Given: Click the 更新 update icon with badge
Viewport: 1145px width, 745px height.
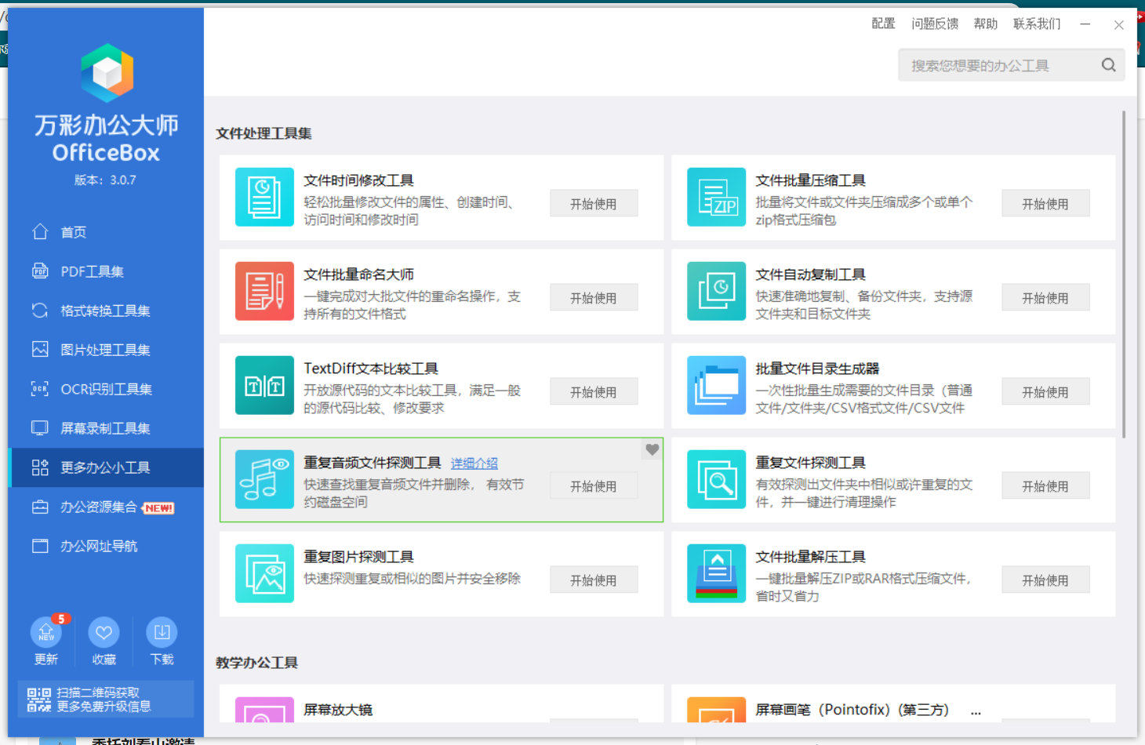Looking at the screenshot, I should click(46, 632).
